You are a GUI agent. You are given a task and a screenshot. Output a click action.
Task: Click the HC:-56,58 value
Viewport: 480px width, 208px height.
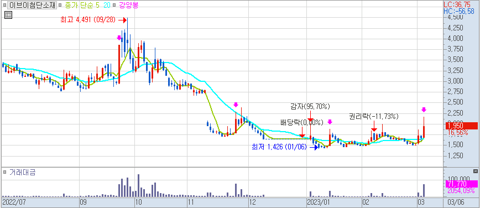(459, 11)
